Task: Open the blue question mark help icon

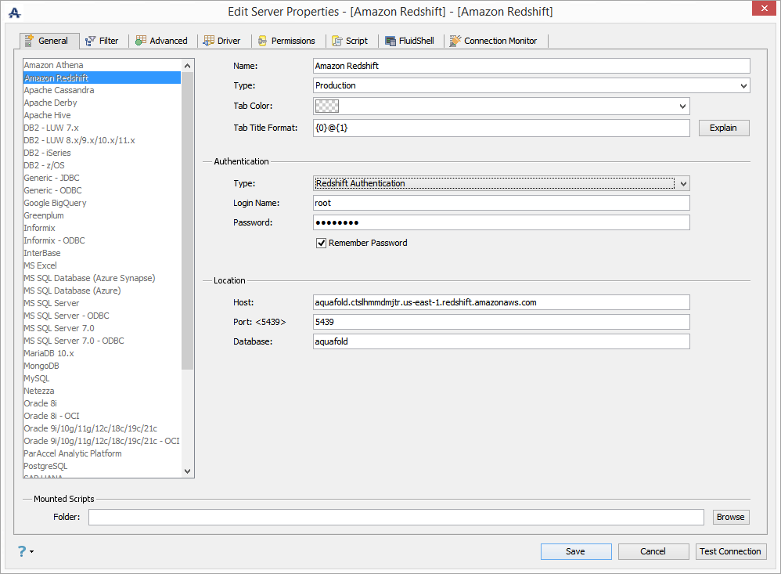Action: tap(22, 551)
